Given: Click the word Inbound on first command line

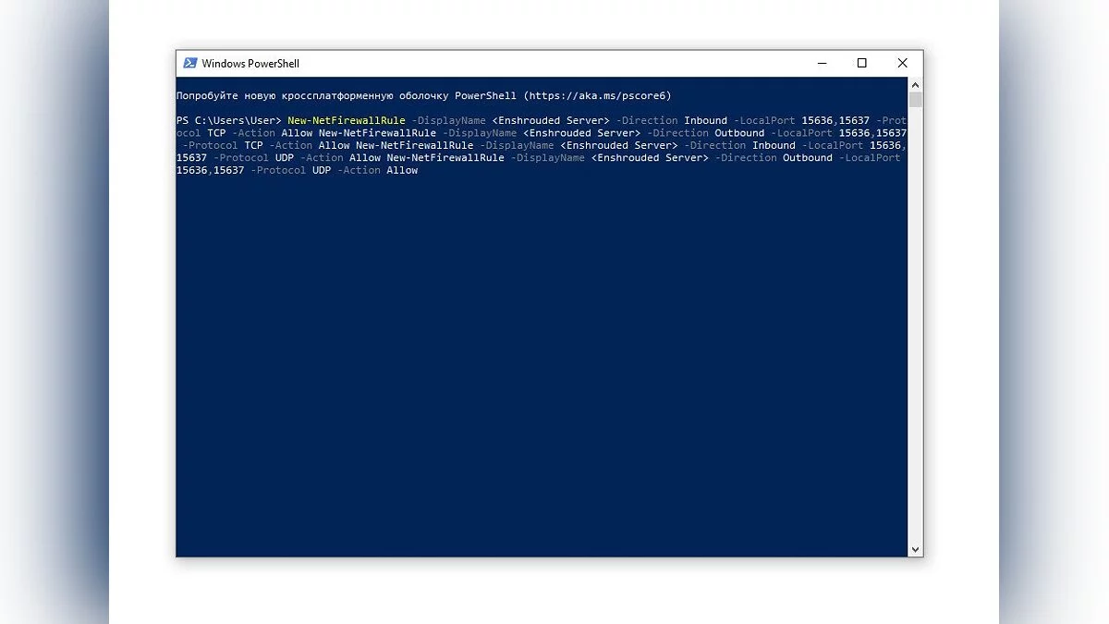Looking at the screenshot, I should (x=706, y=120).
